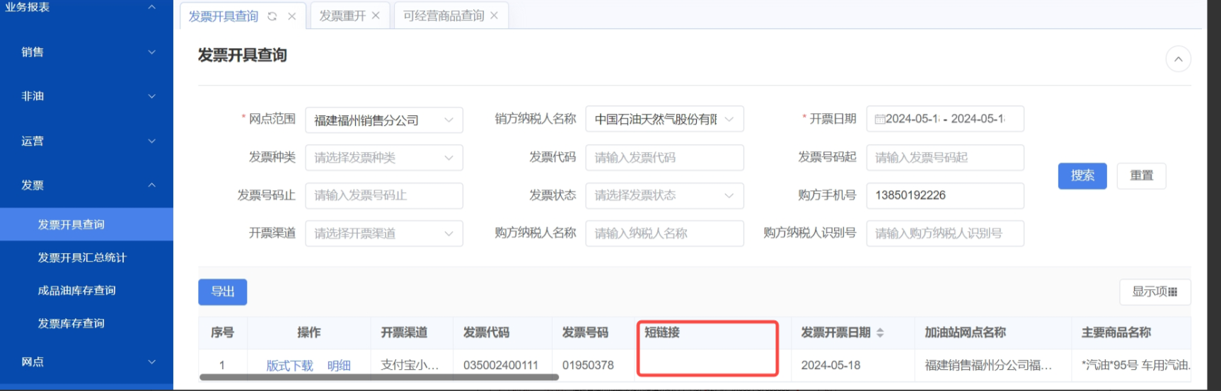Click the 版式下载 link
1221x391 pixels.
[289, 366]
